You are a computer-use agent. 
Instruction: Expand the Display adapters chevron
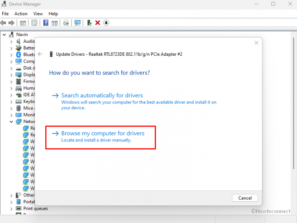tap(12, 75)
